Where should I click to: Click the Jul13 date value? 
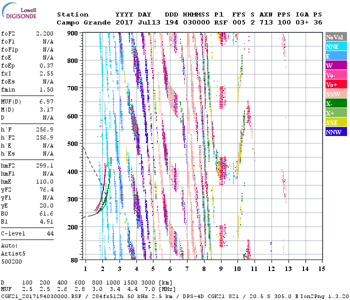coord(149,22)
